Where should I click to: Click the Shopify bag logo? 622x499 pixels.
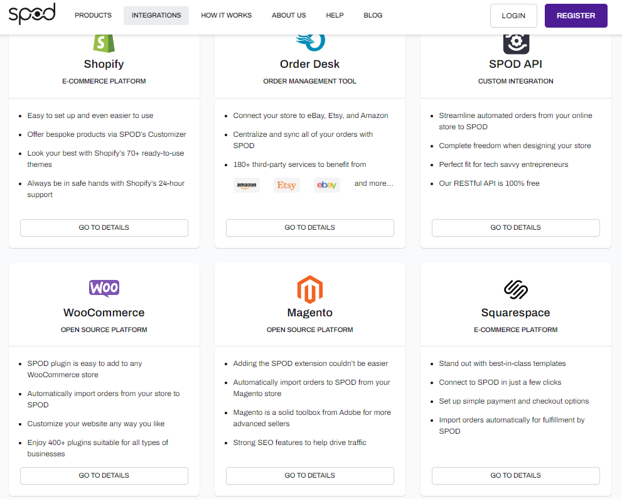click(x=104, y=44)
